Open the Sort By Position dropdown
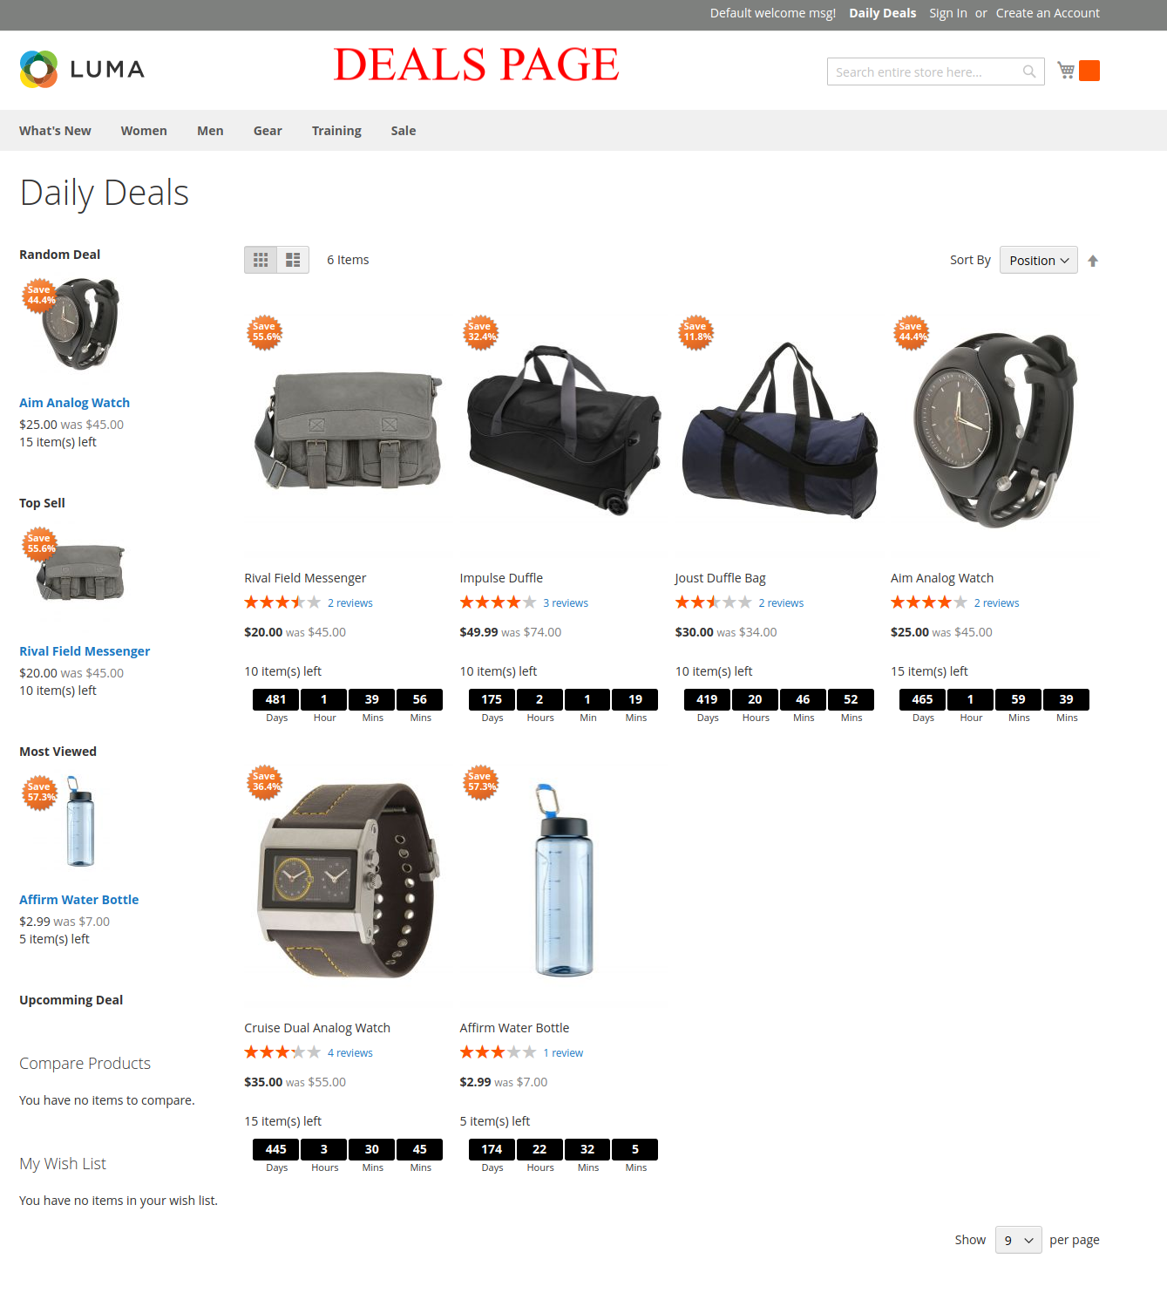1167x1300 pixels. click(x=1039, y=260)
